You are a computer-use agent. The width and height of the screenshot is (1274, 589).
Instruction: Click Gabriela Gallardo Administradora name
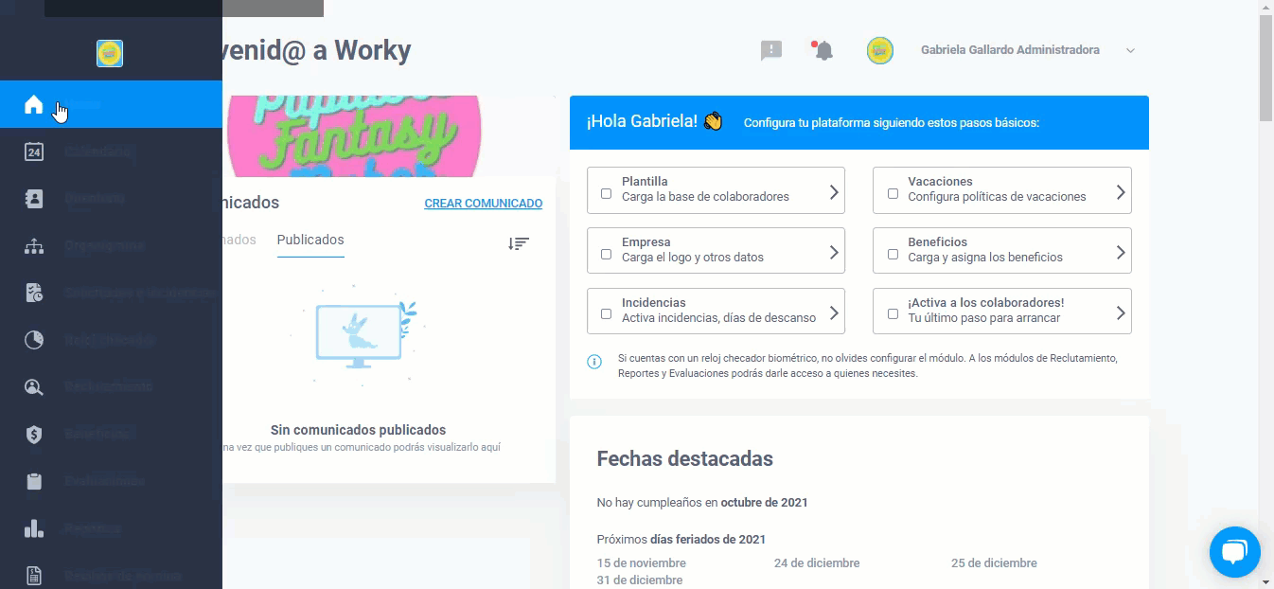(x=1010, y=50)
